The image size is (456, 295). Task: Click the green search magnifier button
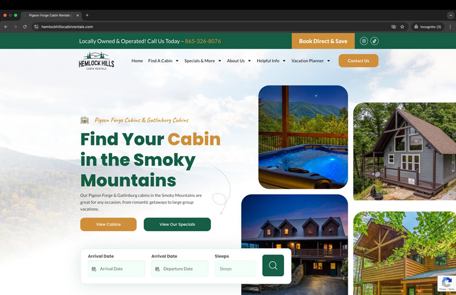(273, 265)
